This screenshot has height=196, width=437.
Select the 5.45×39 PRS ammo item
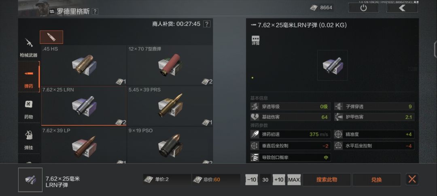pyautogui.click(x=170, y=106)
